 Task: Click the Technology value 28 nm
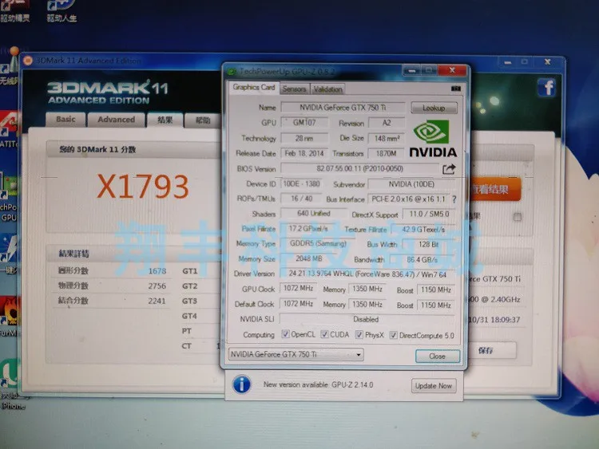point(304,138)
